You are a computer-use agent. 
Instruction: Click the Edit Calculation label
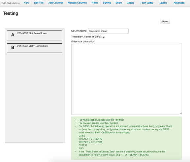click(x=11, y=3)
